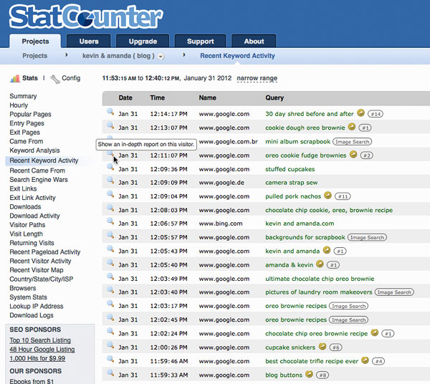This screenshot has height=384, width=430.
Task: Click magnifier icon for cupcake snickers row
Action: tap(110, 345)
